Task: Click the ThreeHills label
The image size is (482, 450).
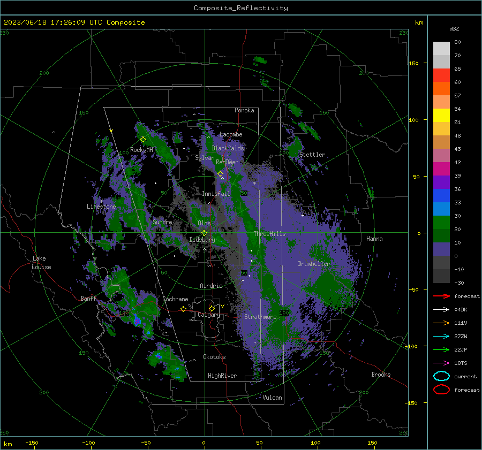Action: coord(269,234)
